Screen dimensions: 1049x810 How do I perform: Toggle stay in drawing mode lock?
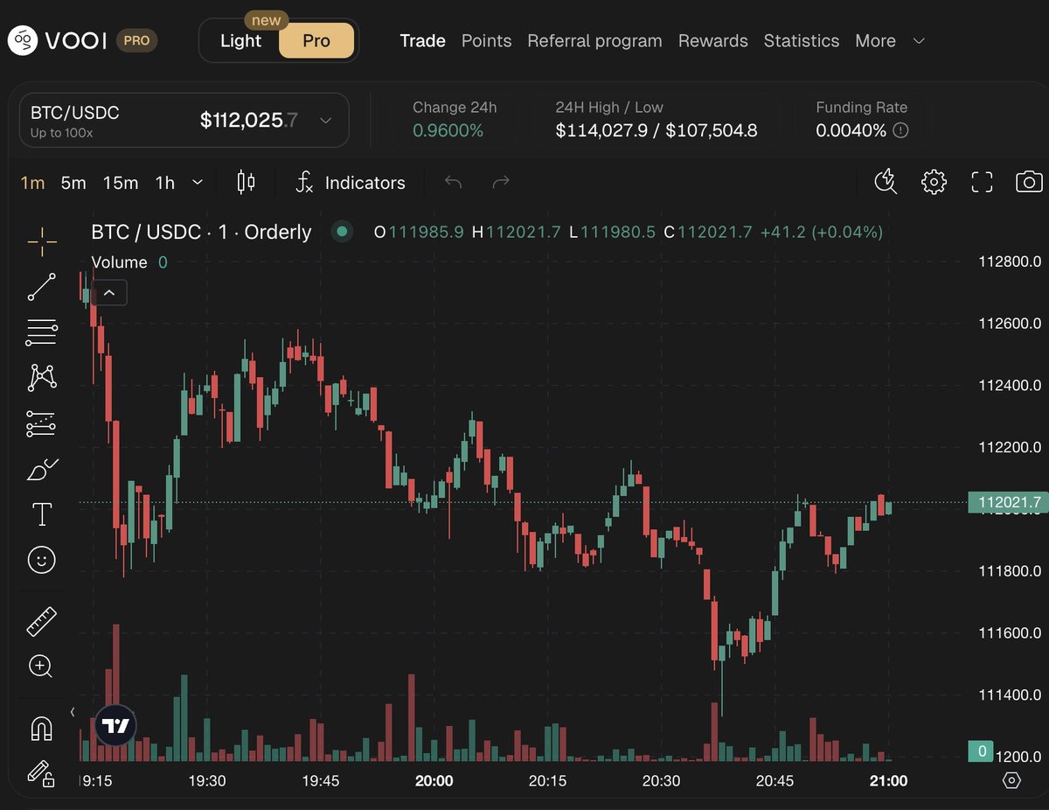41,773
